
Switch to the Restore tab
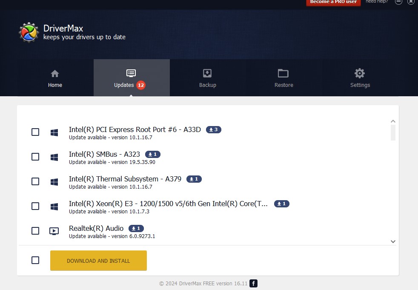click(x=284, y=78)
